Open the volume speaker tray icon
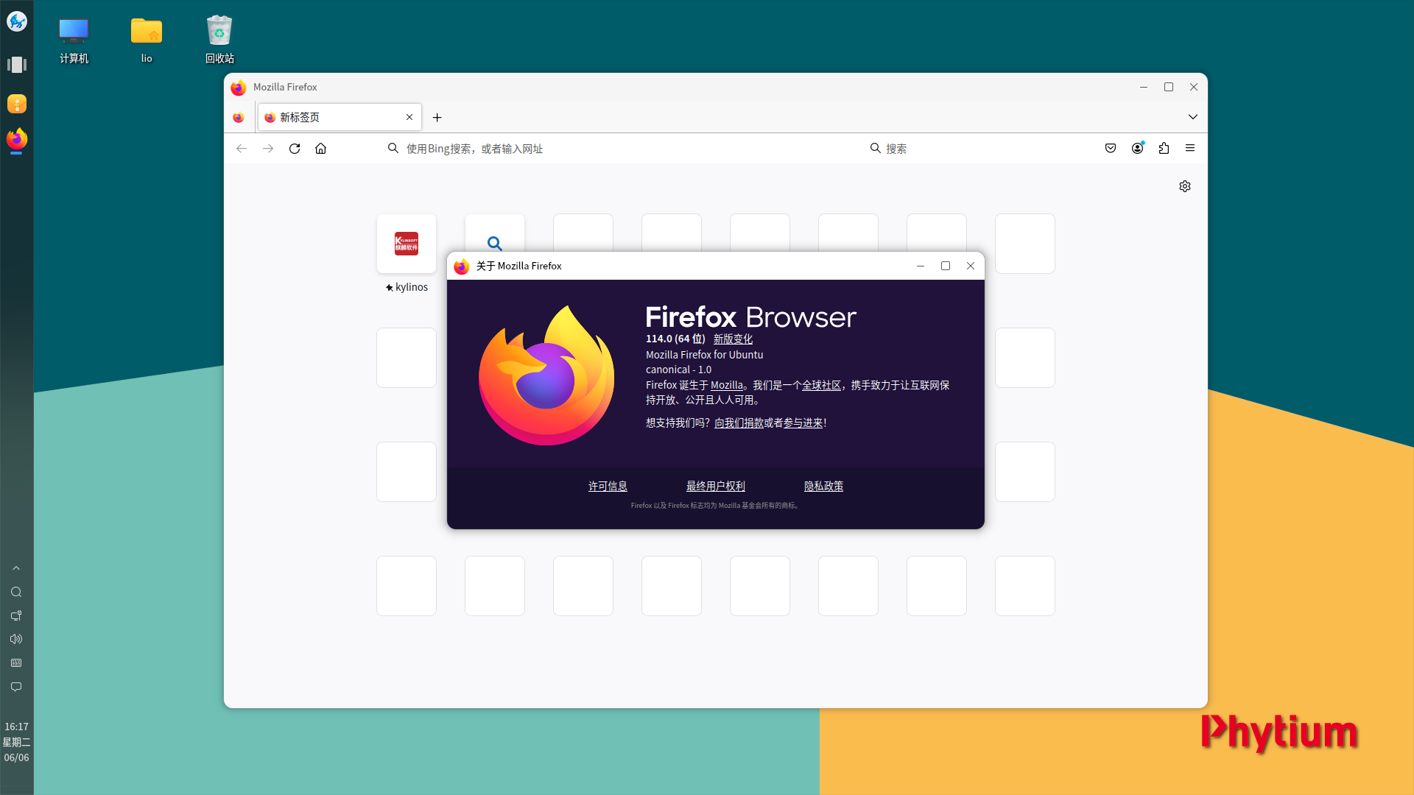This screenshot has height=795, width=1414. click(16, 639)
